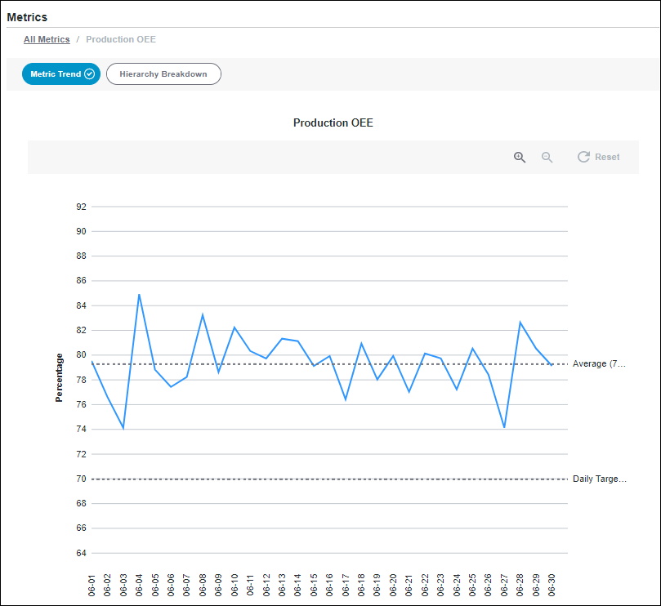Switch on the Hierarchy Breakdown view

[163, 74]
